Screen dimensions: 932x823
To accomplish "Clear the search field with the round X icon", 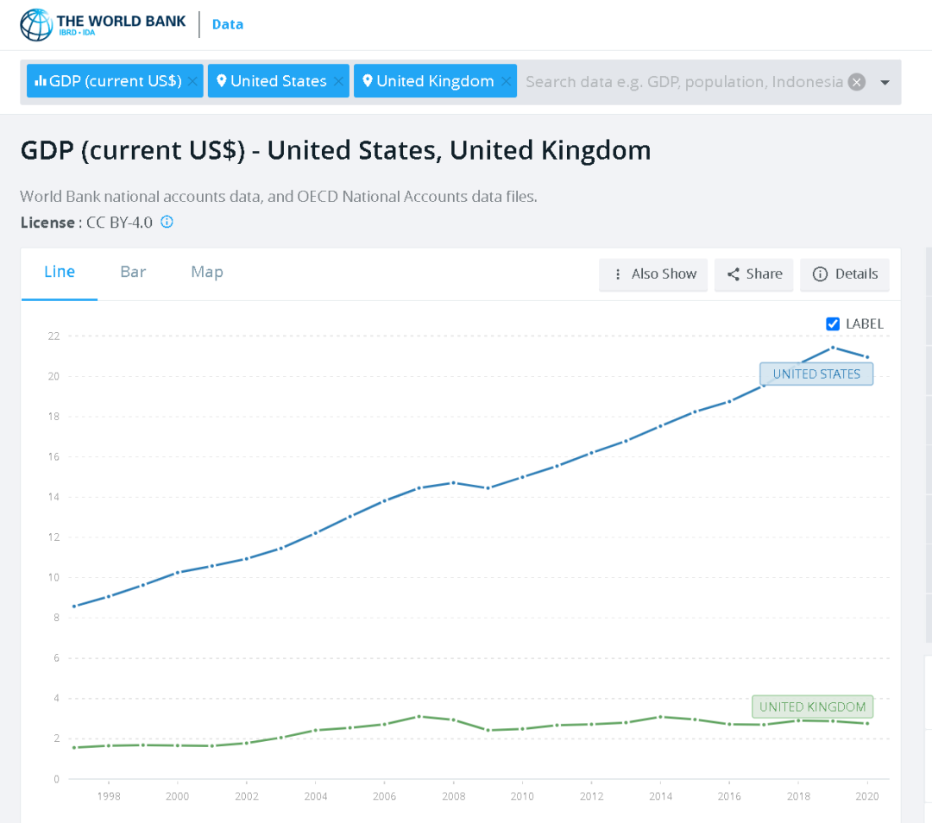I will point(856,82).
